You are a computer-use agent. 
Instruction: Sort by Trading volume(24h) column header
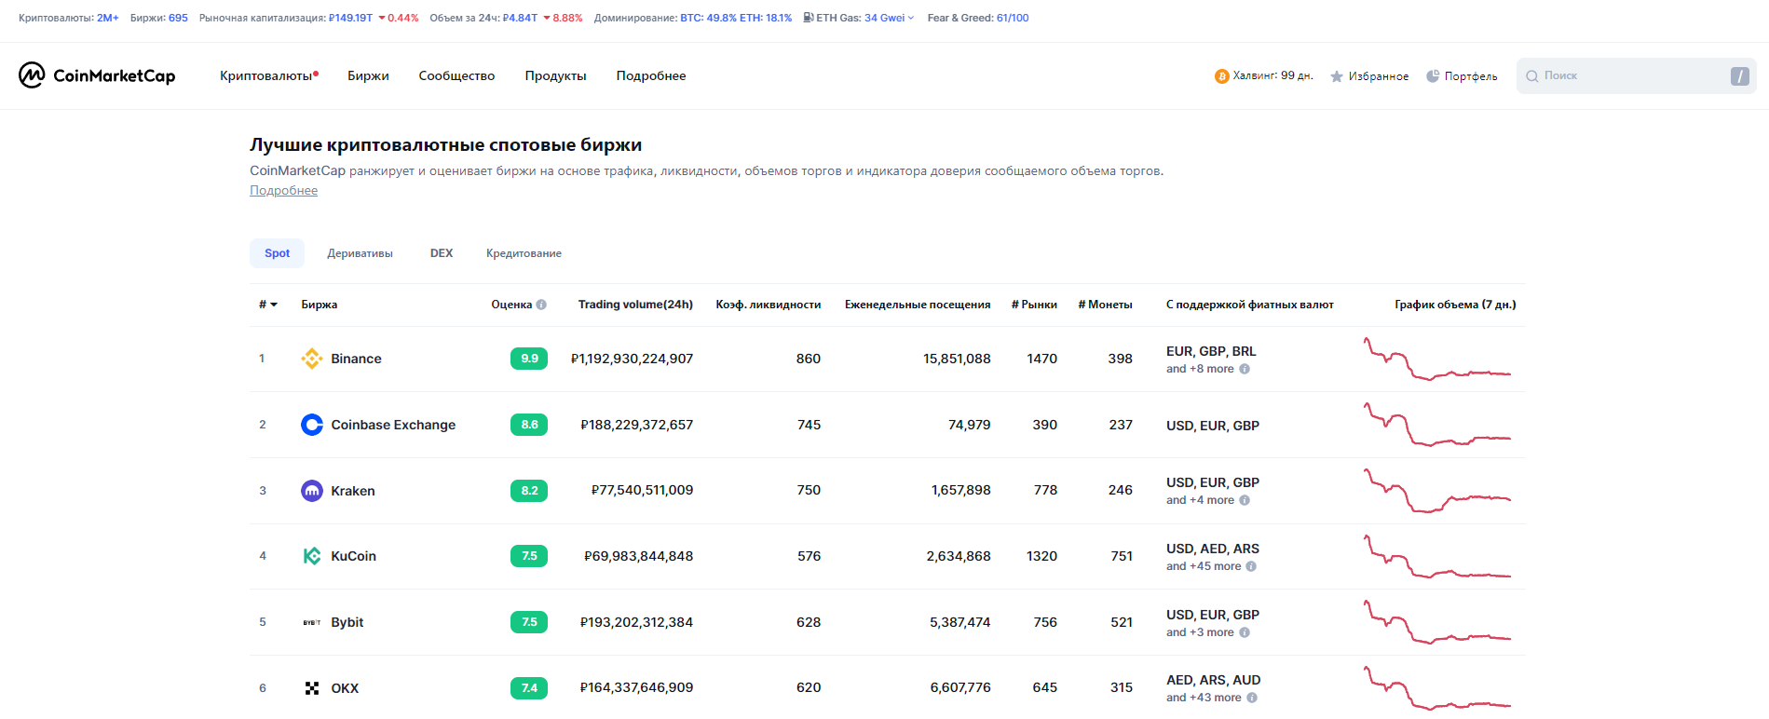click(x=635, y=305)
